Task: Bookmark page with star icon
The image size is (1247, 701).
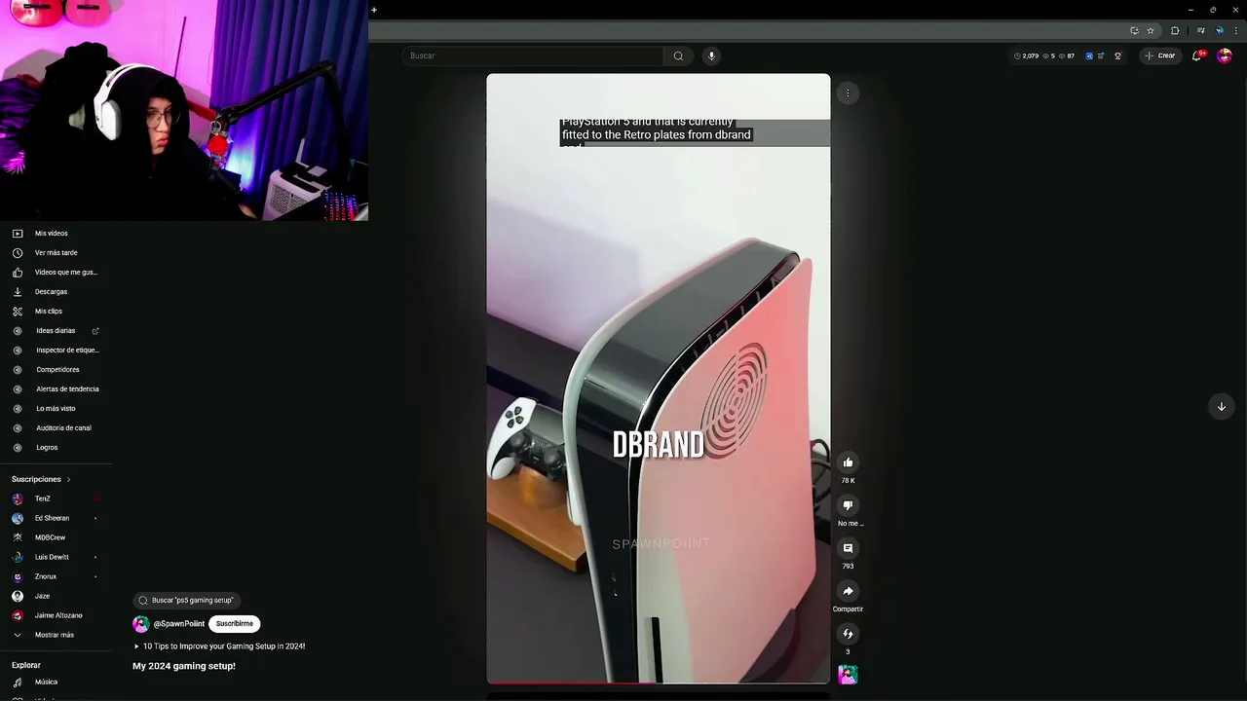Action: (1151, 30)
